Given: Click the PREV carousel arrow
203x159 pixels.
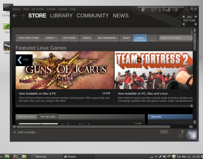Looking at the screenshot, I should (x=24, y=60).
